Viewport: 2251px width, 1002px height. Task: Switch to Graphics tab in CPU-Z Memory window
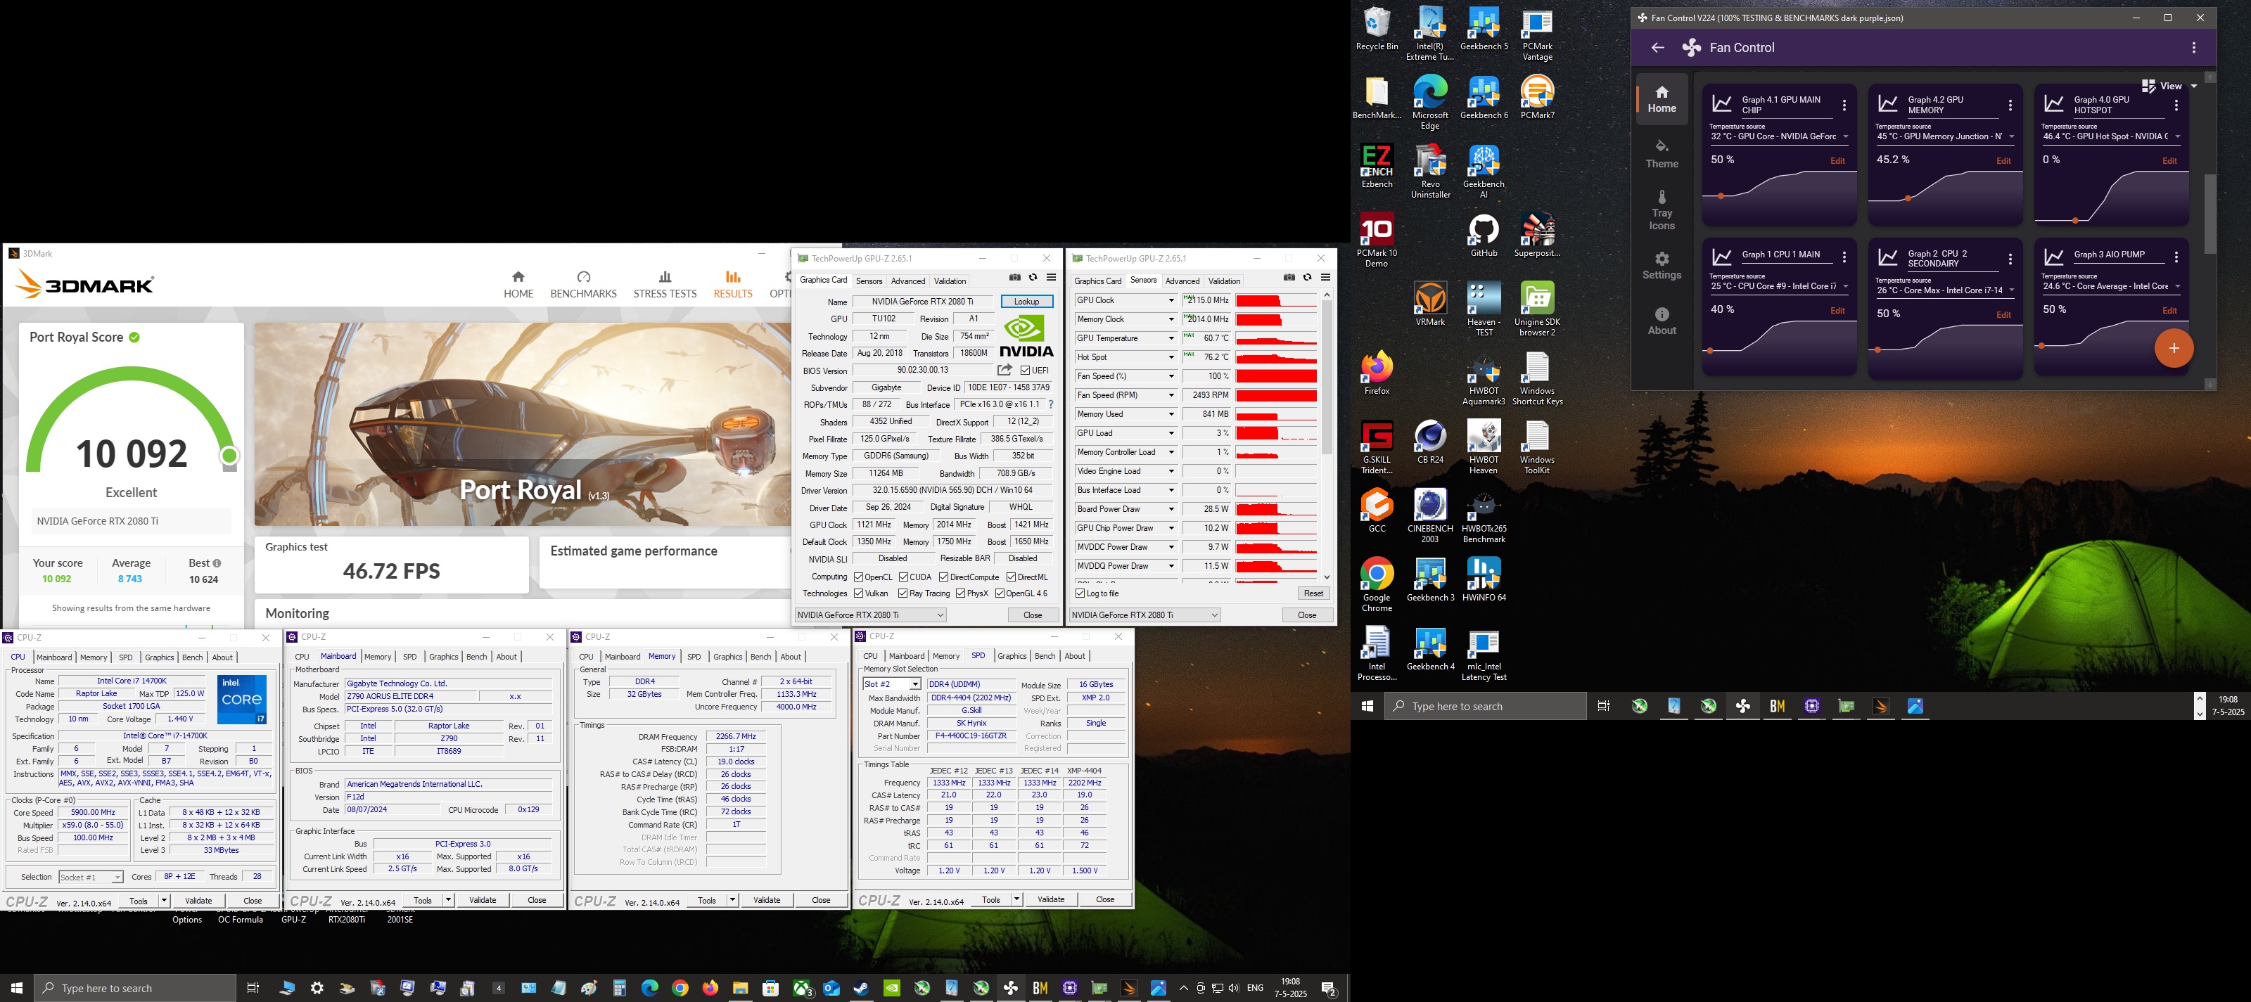728,657
